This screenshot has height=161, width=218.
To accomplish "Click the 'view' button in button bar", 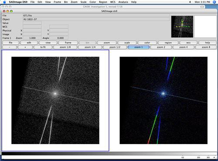I will coord(48,43).
